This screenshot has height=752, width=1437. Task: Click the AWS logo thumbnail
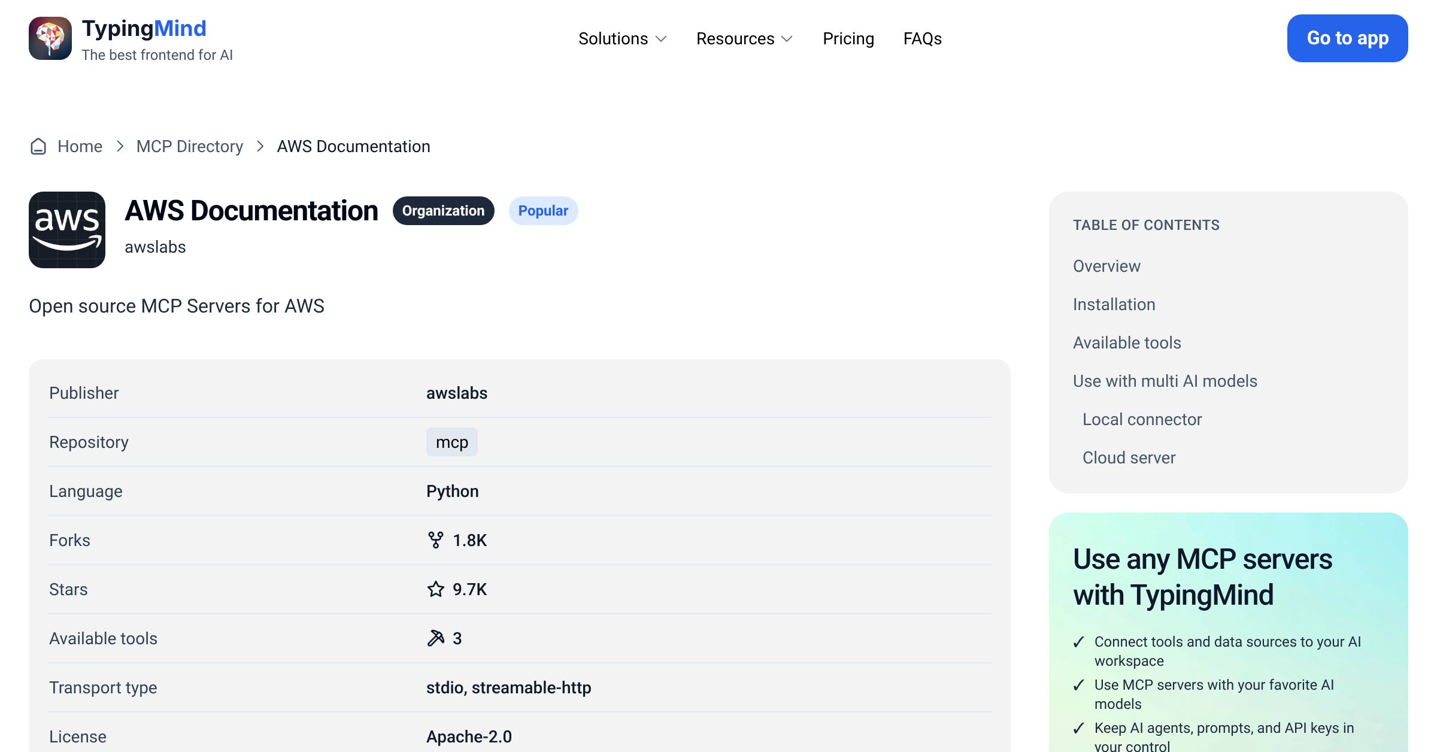[x=67, y=230]
